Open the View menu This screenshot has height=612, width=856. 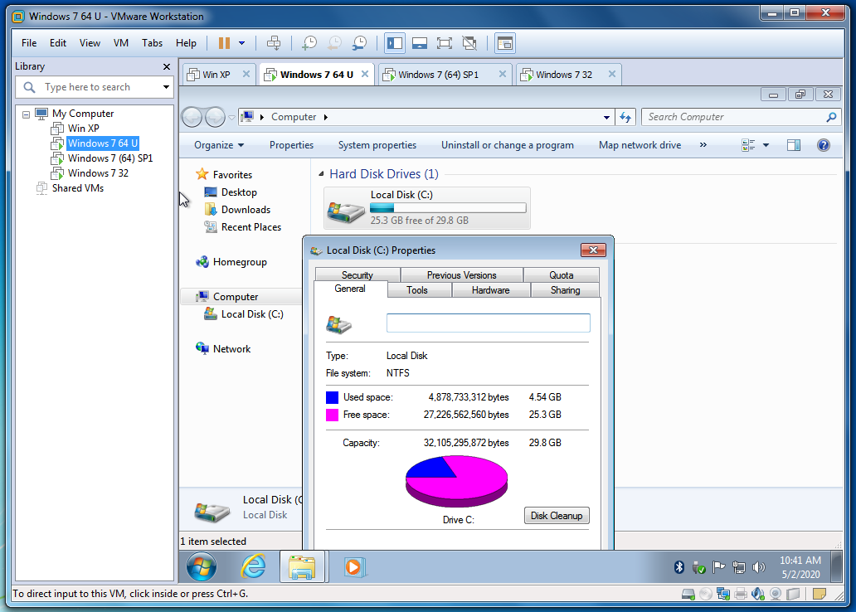[90, 43]
